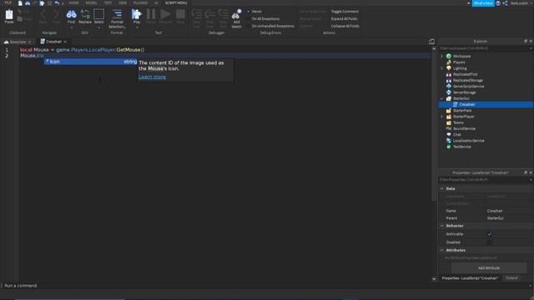The image size is (534, 300).
Task: Click the Step Out debugger icon
Action: coord(224,15)
